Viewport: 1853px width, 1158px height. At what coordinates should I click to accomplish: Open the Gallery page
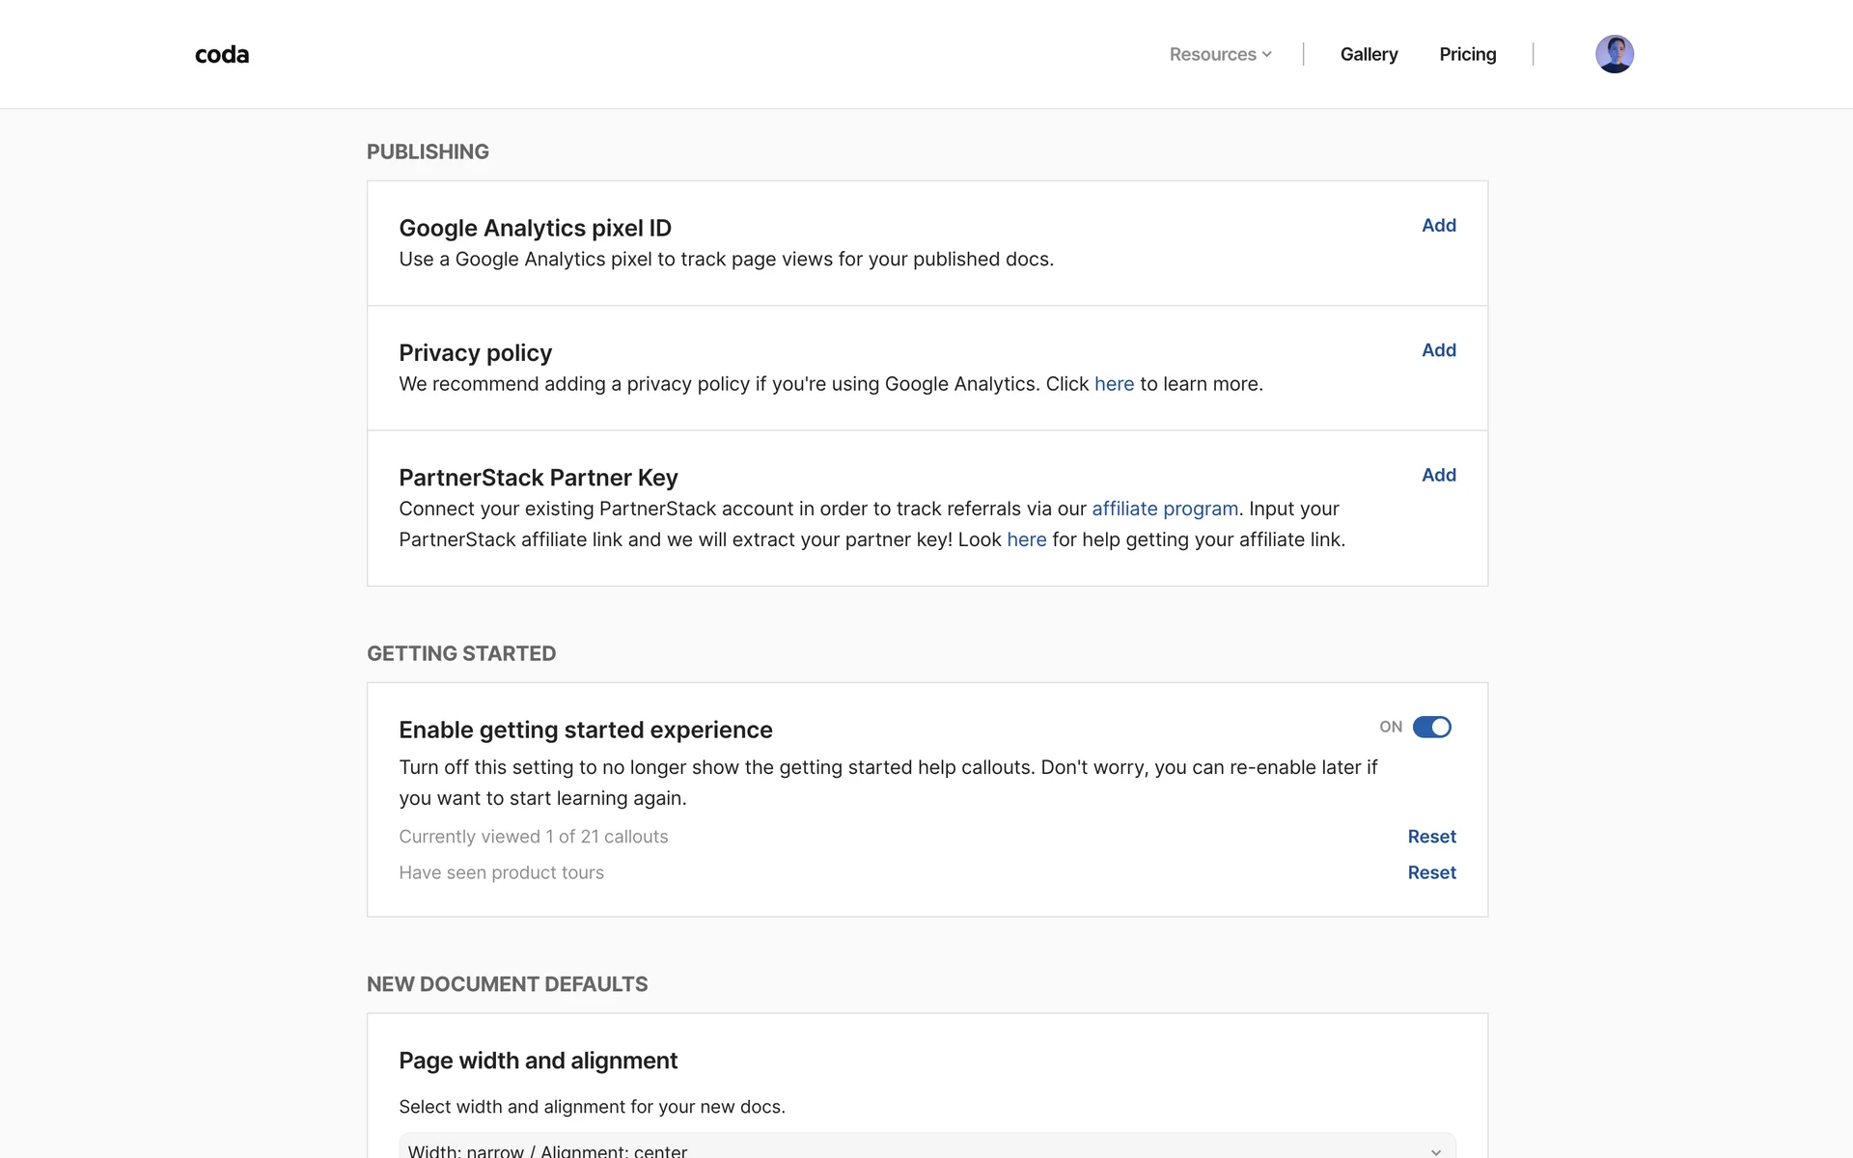click(x=1369, y=55)
